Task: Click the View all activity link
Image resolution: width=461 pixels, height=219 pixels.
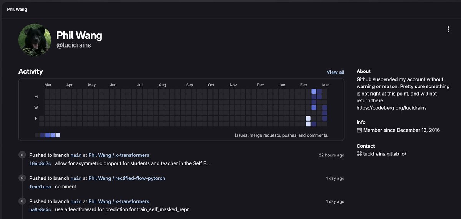Action: pyautogui.click(x=335, y=72)
